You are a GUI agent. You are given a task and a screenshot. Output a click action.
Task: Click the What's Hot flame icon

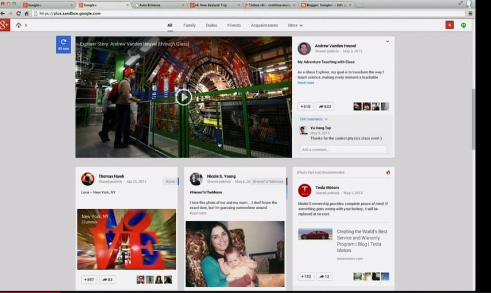click(388, 173)
